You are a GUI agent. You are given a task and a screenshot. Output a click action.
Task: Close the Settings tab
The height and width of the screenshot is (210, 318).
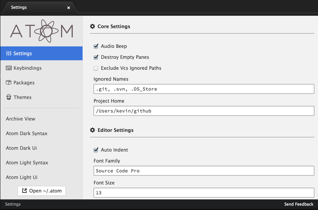[68, 8]
